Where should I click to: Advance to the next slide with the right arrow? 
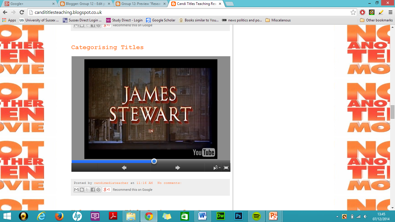(178, 168)
